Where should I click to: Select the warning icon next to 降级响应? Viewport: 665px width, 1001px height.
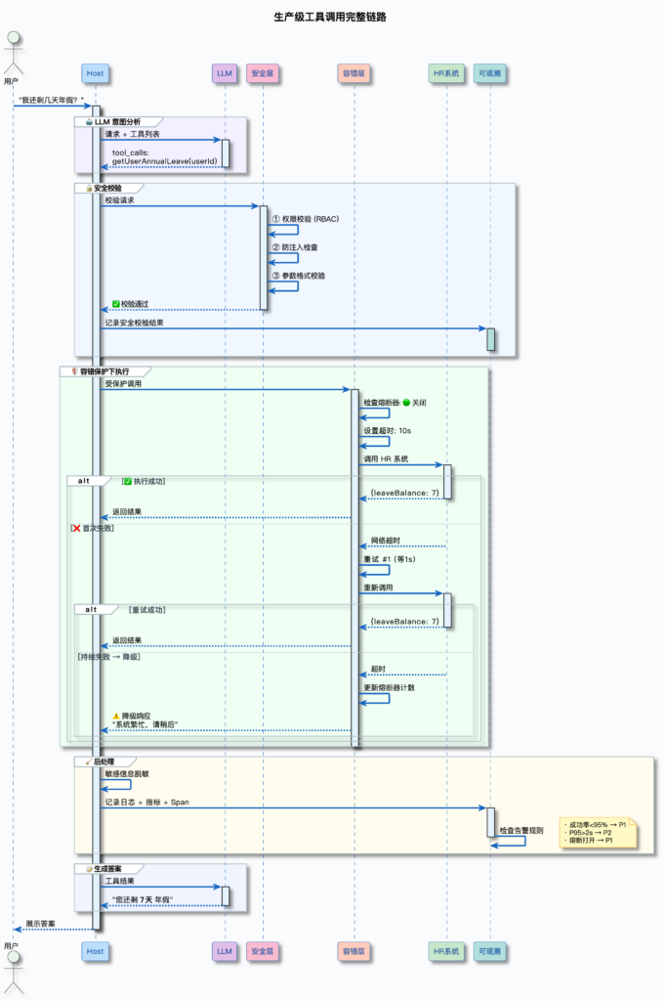point(116,716)
